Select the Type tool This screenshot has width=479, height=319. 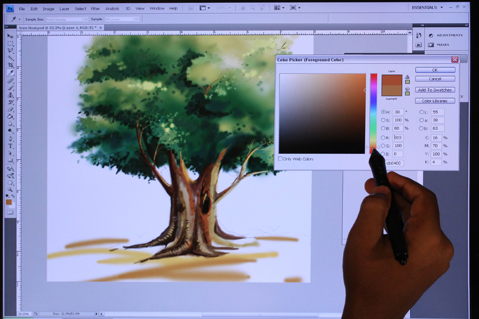click(x=11, y=146)
